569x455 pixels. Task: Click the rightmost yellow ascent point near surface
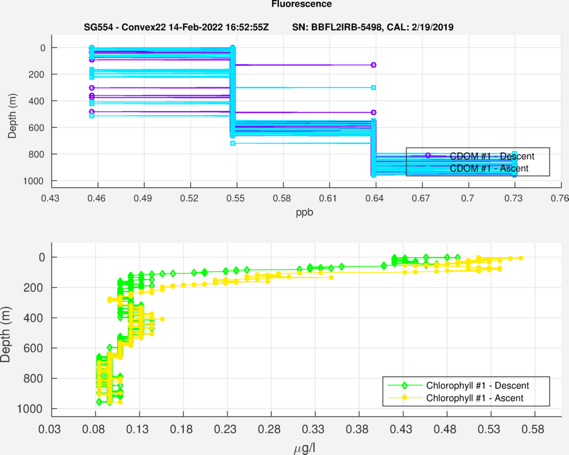click(521, 258)
